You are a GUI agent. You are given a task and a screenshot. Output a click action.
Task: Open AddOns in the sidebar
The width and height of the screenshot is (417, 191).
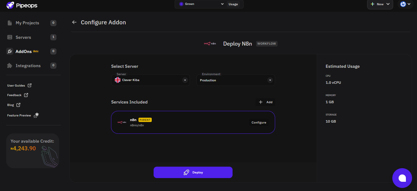[32, 51]
